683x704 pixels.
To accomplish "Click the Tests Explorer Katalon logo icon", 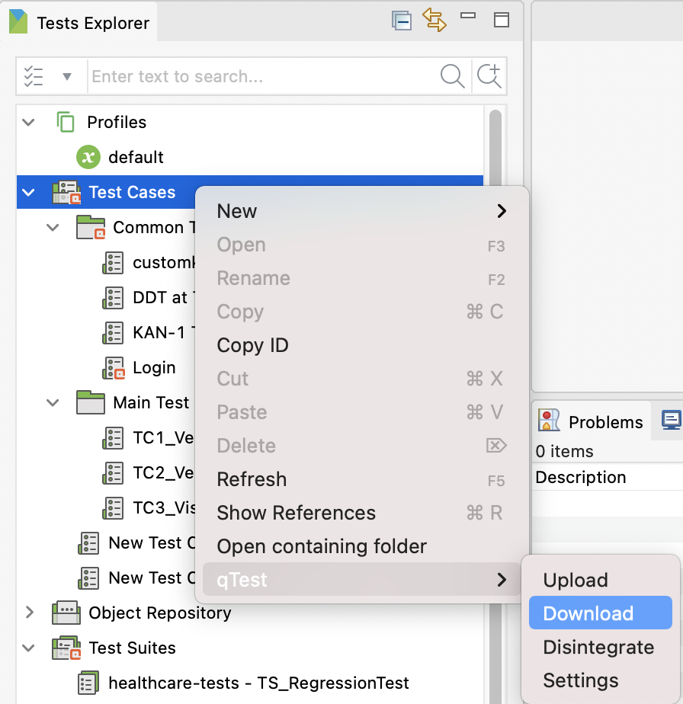I will [x=17, y=21].
